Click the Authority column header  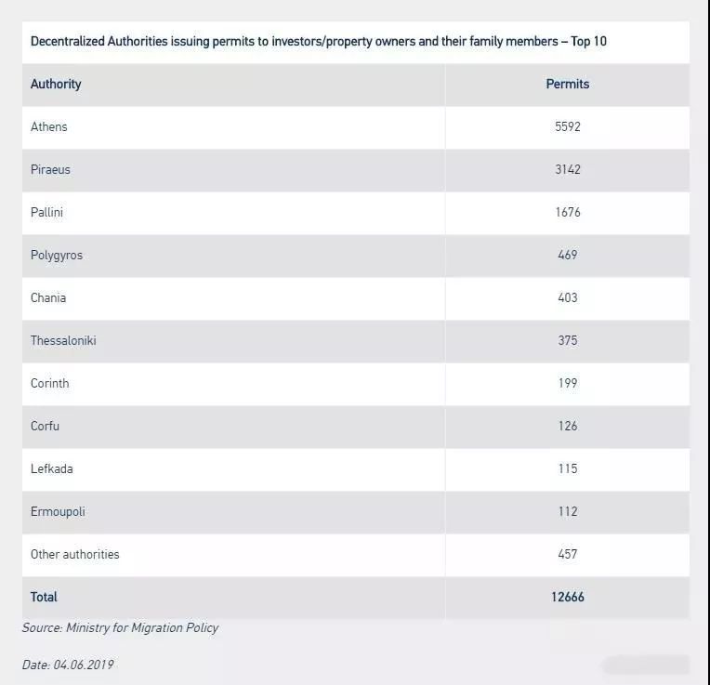(x=56, y=85)
